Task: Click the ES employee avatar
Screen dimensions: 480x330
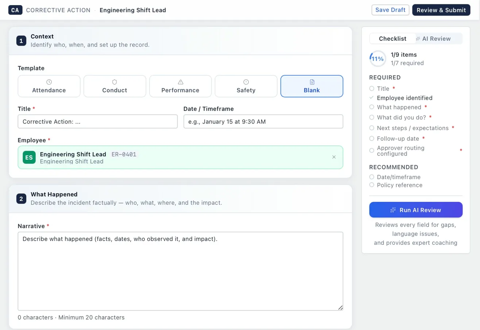Action: coord(29,157)
